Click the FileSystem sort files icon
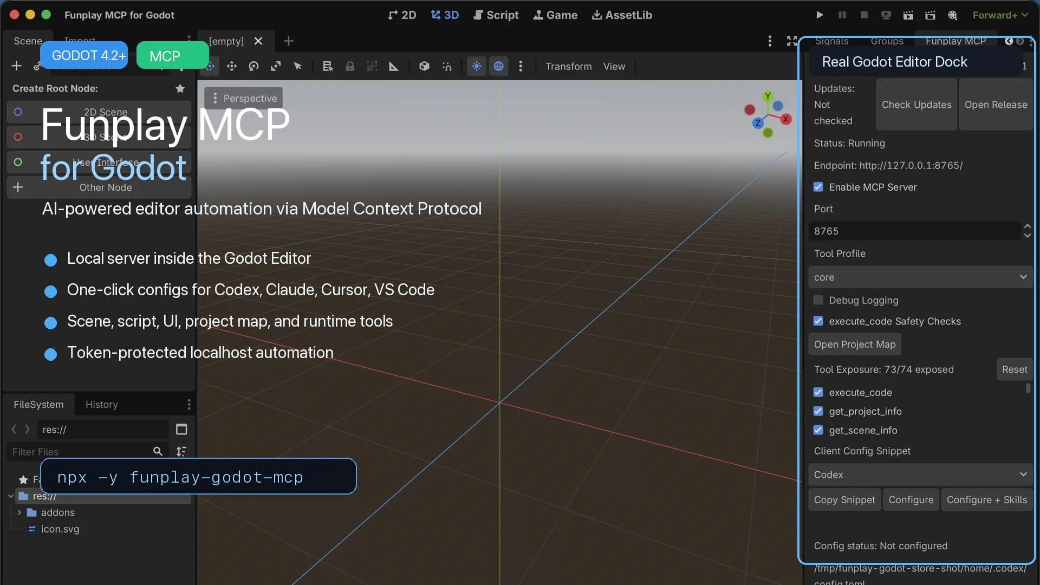 point(181,451)
